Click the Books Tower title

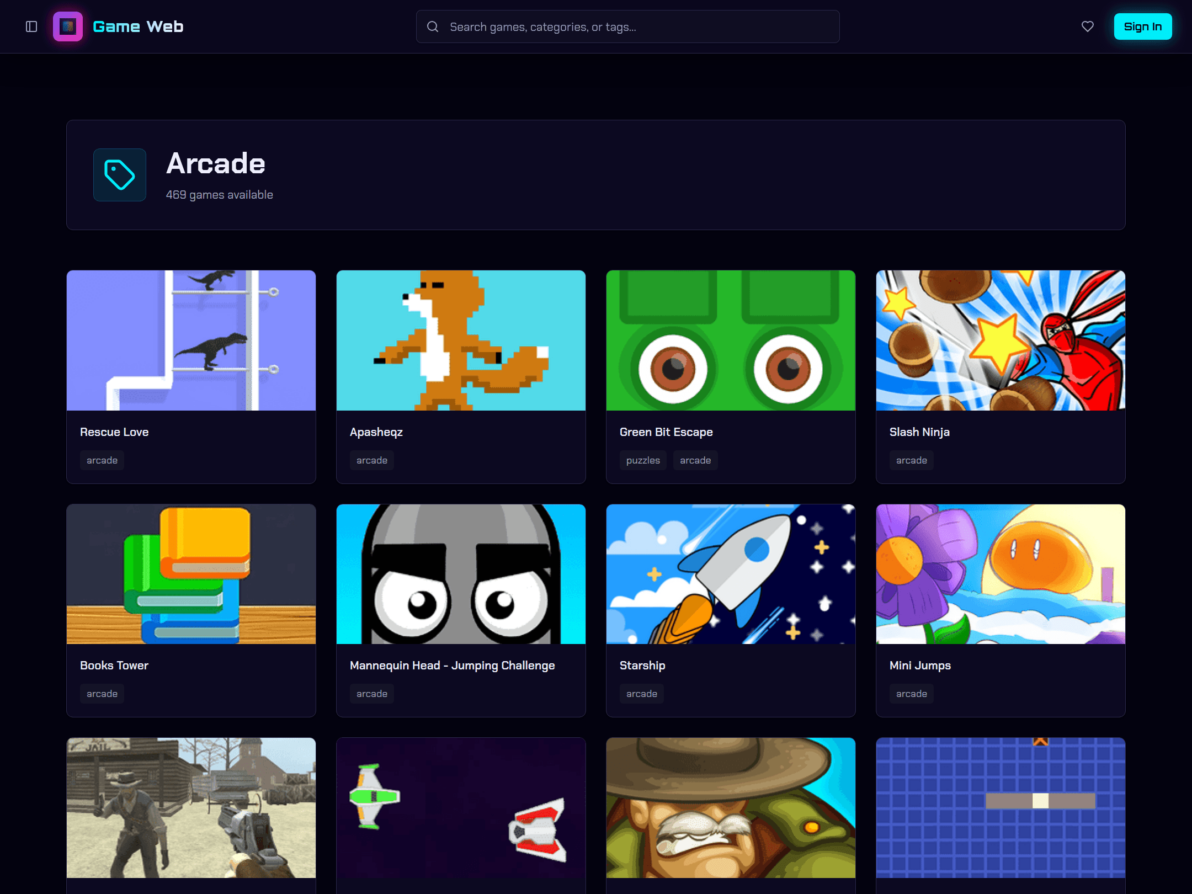(114, 666)
